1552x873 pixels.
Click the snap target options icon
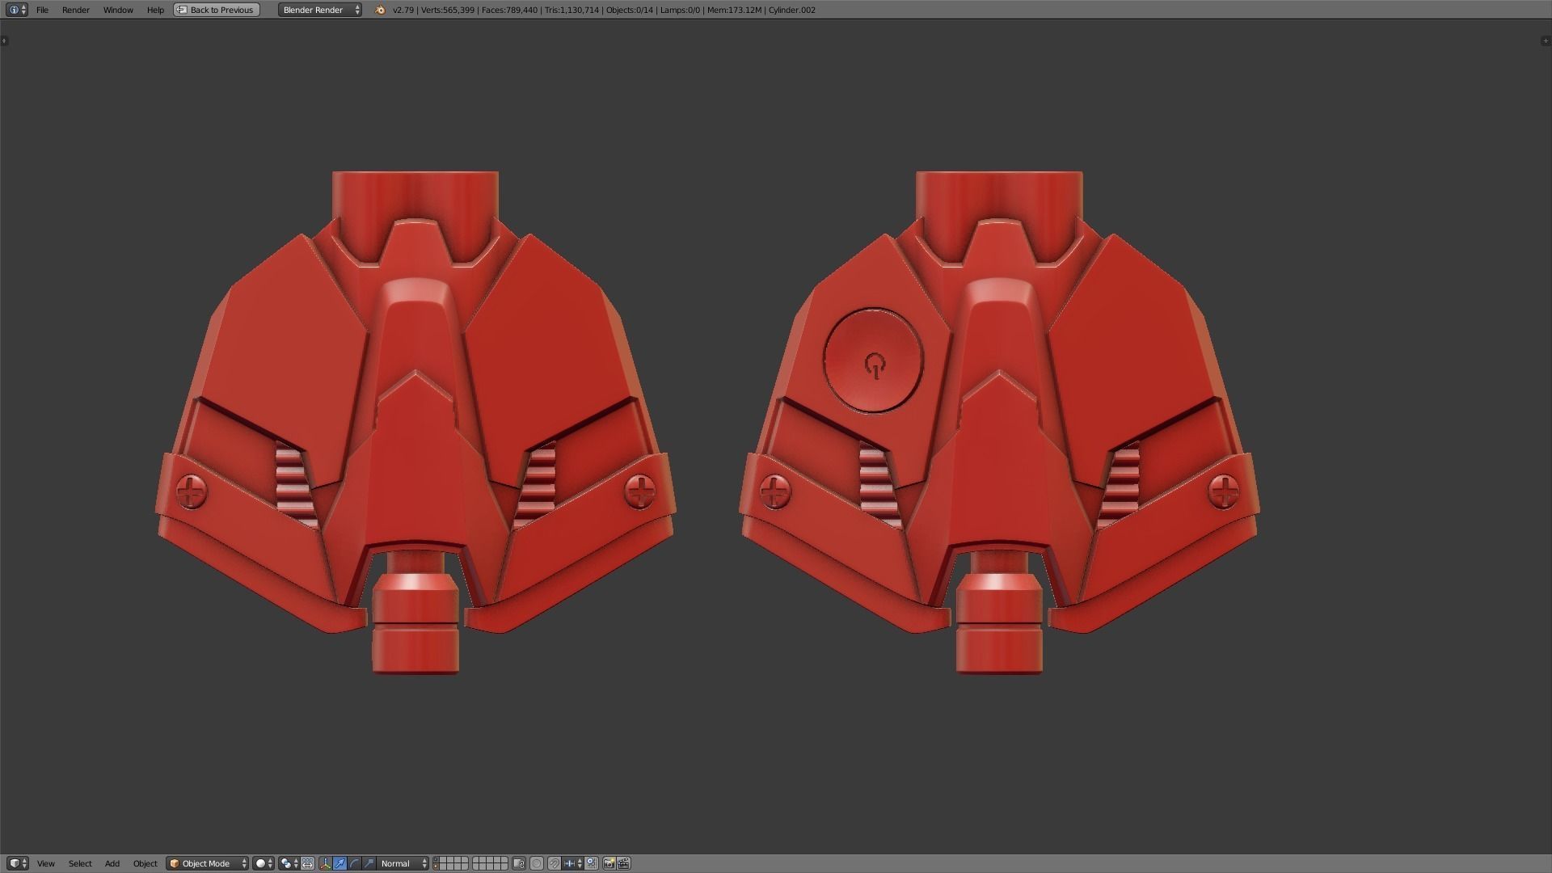click(591, 863)
